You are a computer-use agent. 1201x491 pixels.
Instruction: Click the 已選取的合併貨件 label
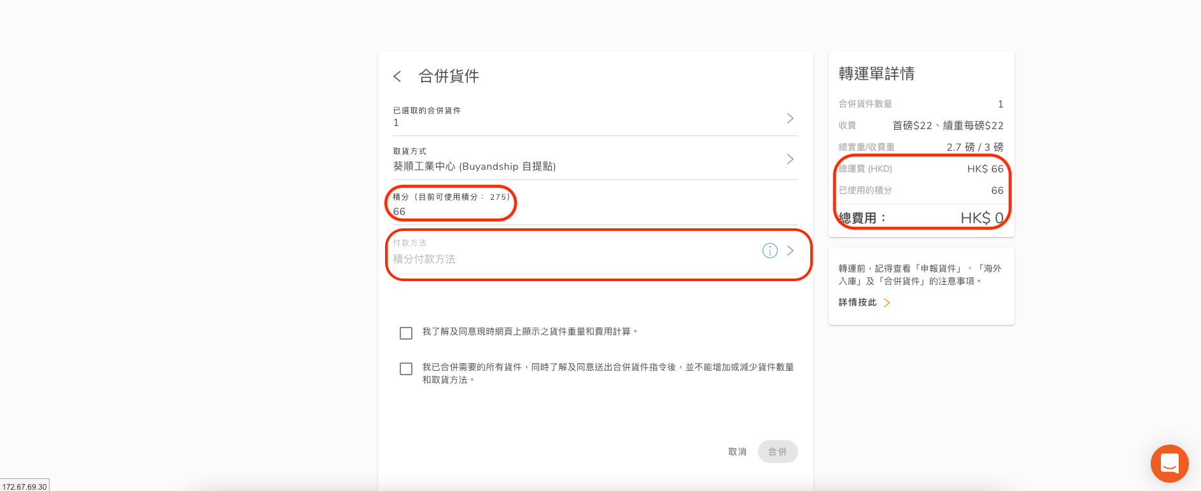point(426,111)
